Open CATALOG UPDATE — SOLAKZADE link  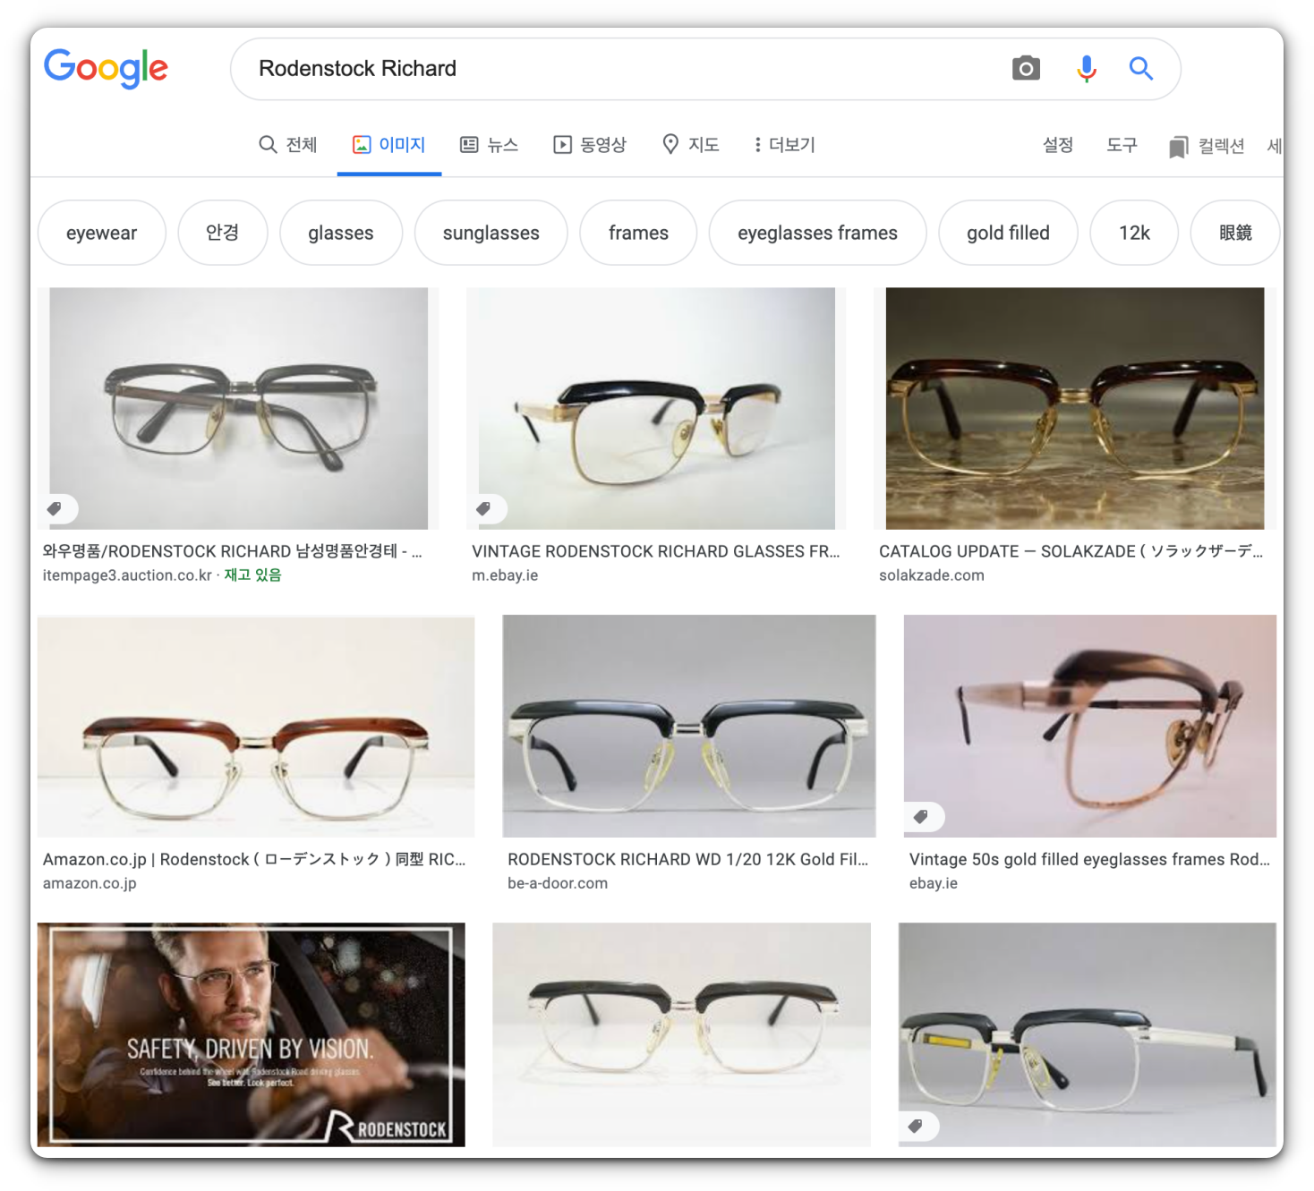tap(1071, 551)
